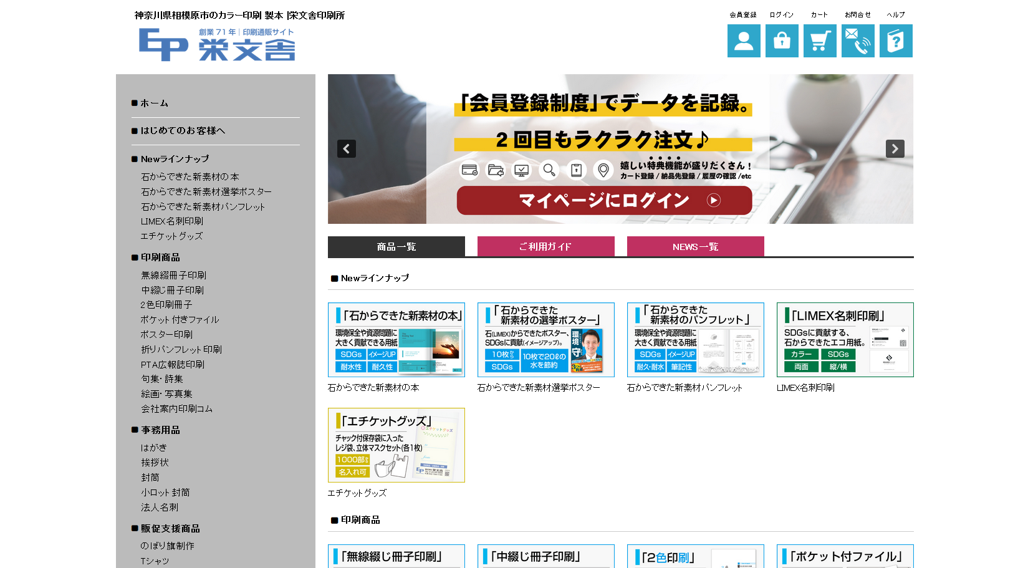Advance to the next banner slide
The image size is (1023, 568).
pos(895,149)
